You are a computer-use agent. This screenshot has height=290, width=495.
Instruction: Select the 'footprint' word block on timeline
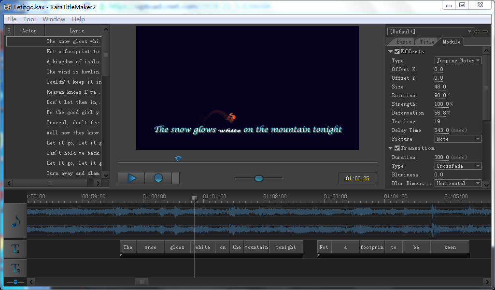[372, 247]
